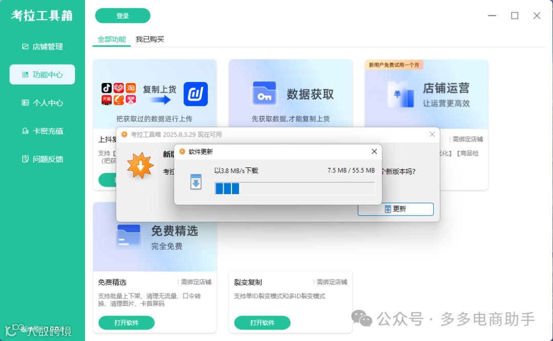
Task: Click the download progress bar
Action: (x=295, y=188)
